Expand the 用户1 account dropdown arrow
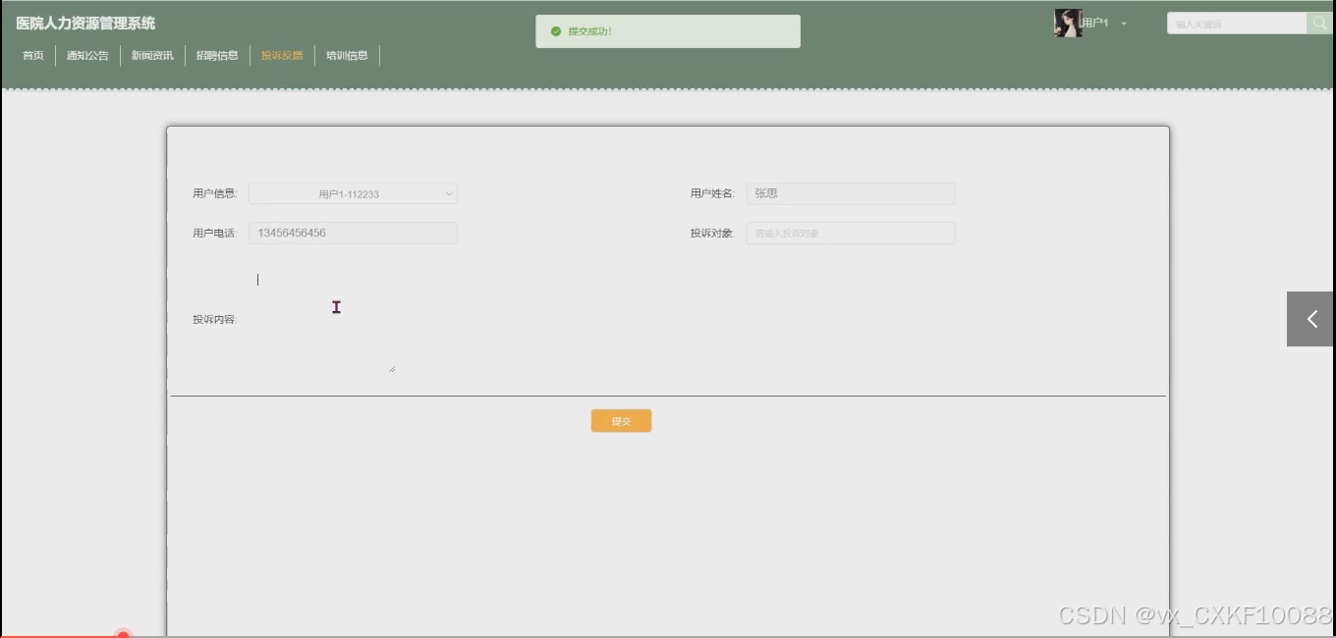The width and height of the screenshot is (1336, 638). (x=1124, y=24)
